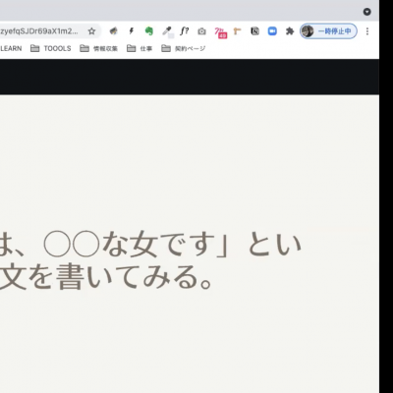Open the Zoom extension icon

(x=272, y=31)
